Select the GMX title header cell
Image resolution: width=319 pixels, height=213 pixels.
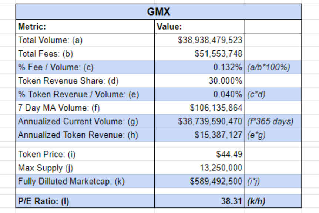(x=159, y=12)
